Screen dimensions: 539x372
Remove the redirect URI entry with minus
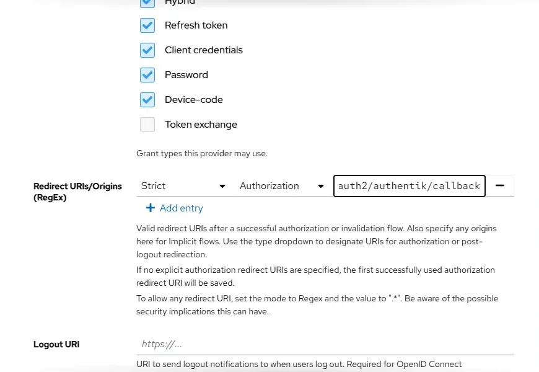point(500,186)
